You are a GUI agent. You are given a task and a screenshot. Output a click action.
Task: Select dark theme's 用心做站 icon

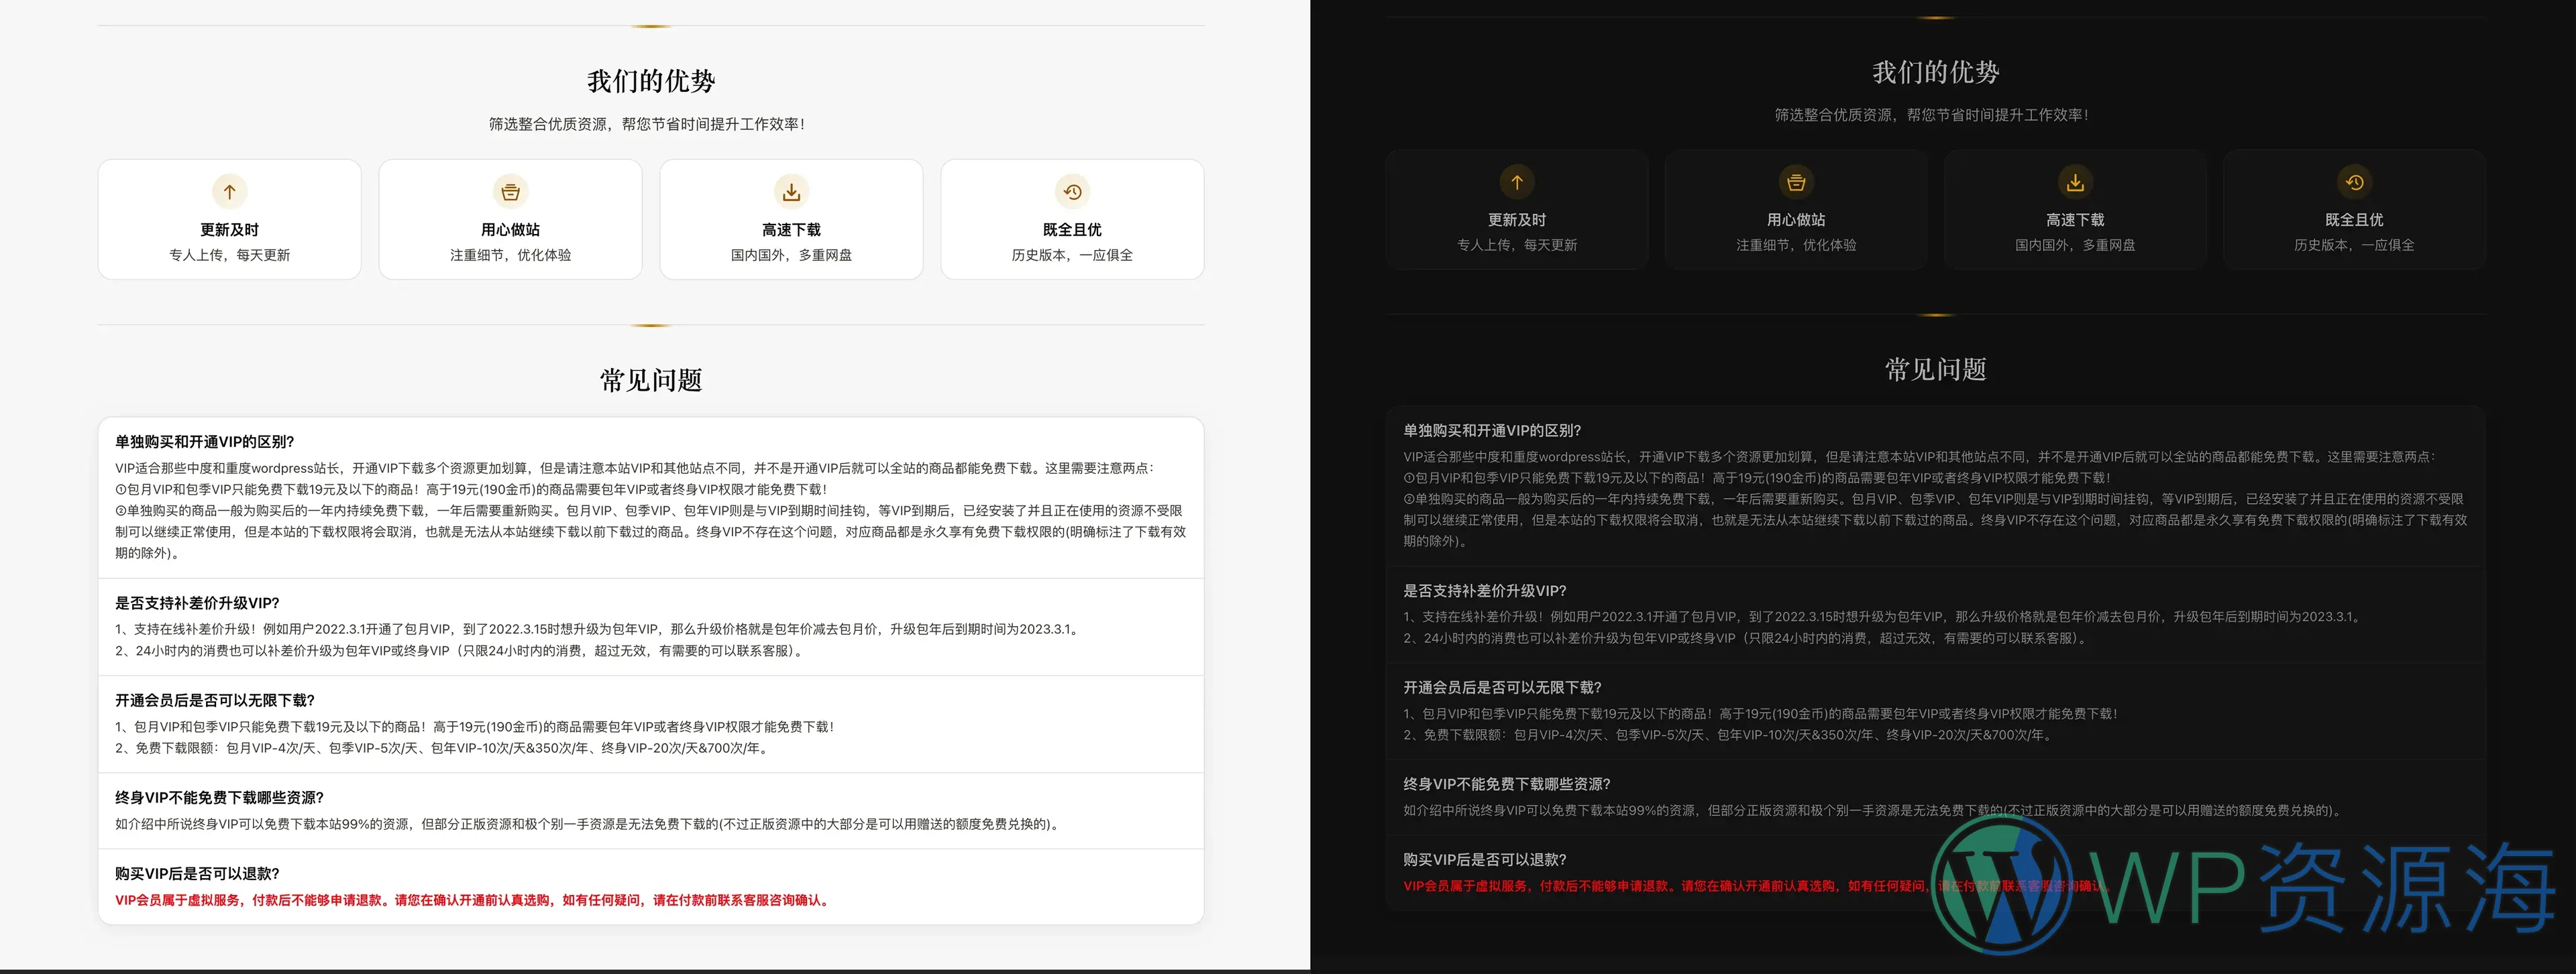pyautogui.click(x=1796, y=182)
